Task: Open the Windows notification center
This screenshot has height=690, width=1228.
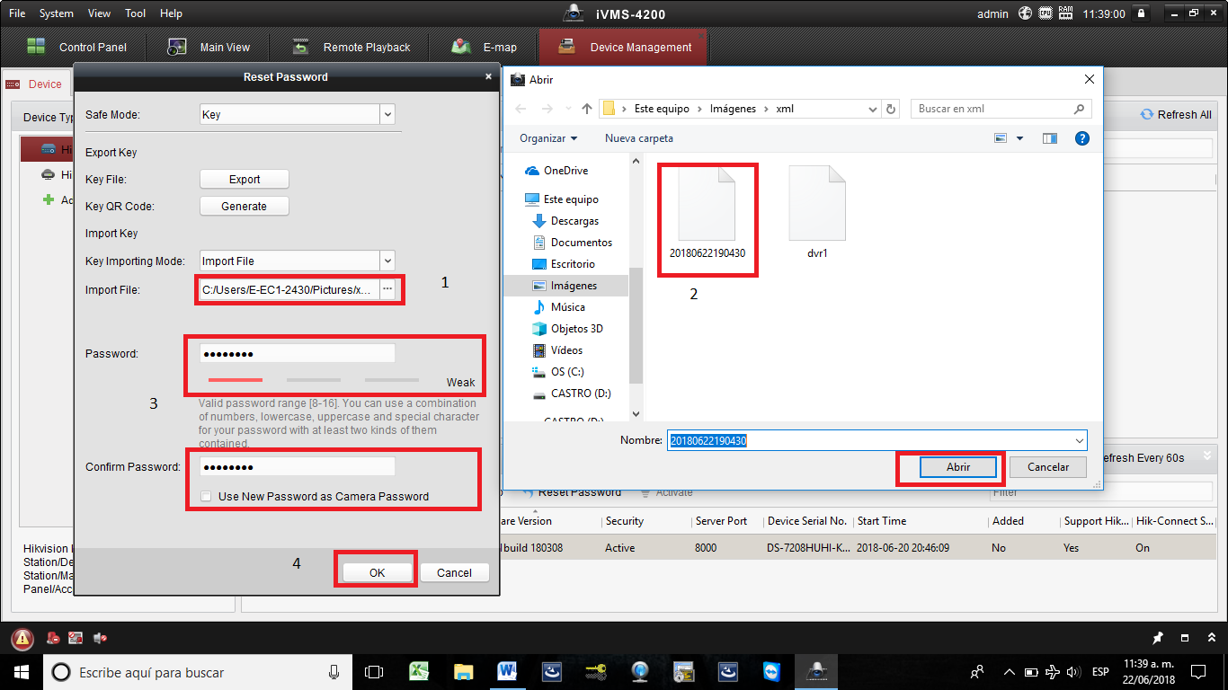Action: [x=1198, y=672]
